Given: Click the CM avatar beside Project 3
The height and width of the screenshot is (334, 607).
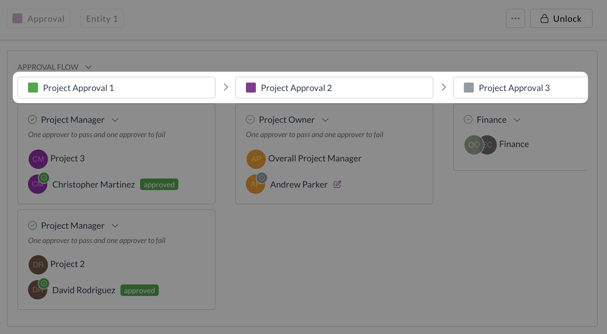Looking at the screenshot, I should coord(38,159).
